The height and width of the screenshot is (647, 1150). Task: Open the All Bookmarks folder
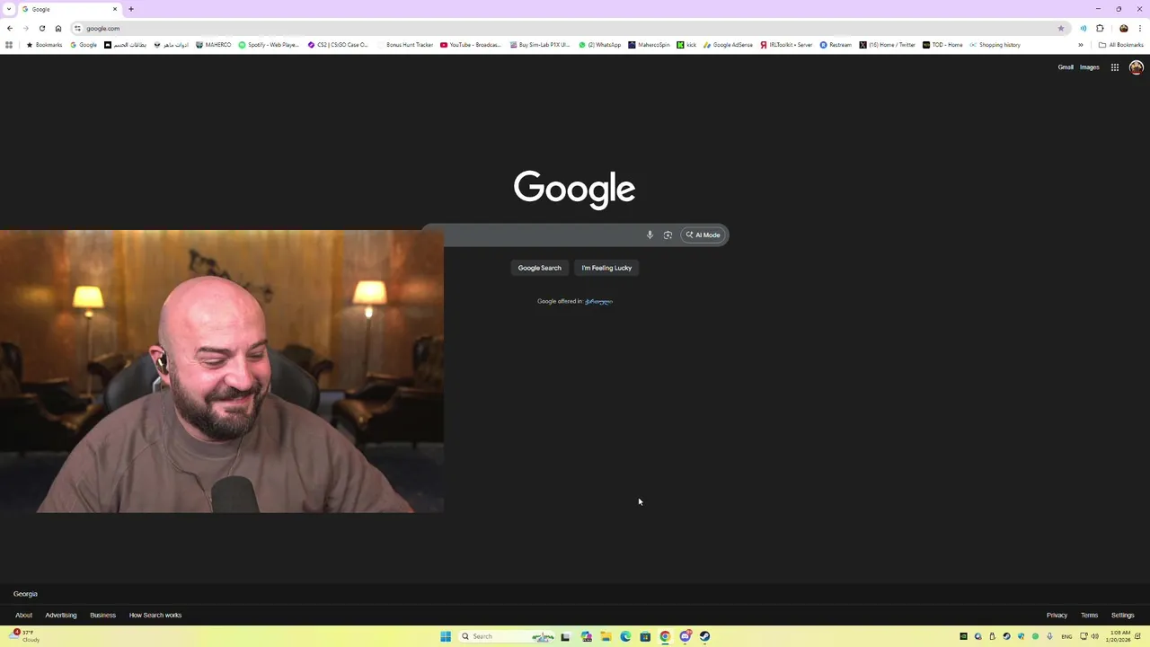click(x=1121, y=45)
